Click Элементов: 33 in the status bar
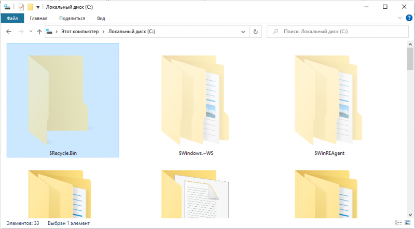The image size is (415, 229). pos(23,223)
